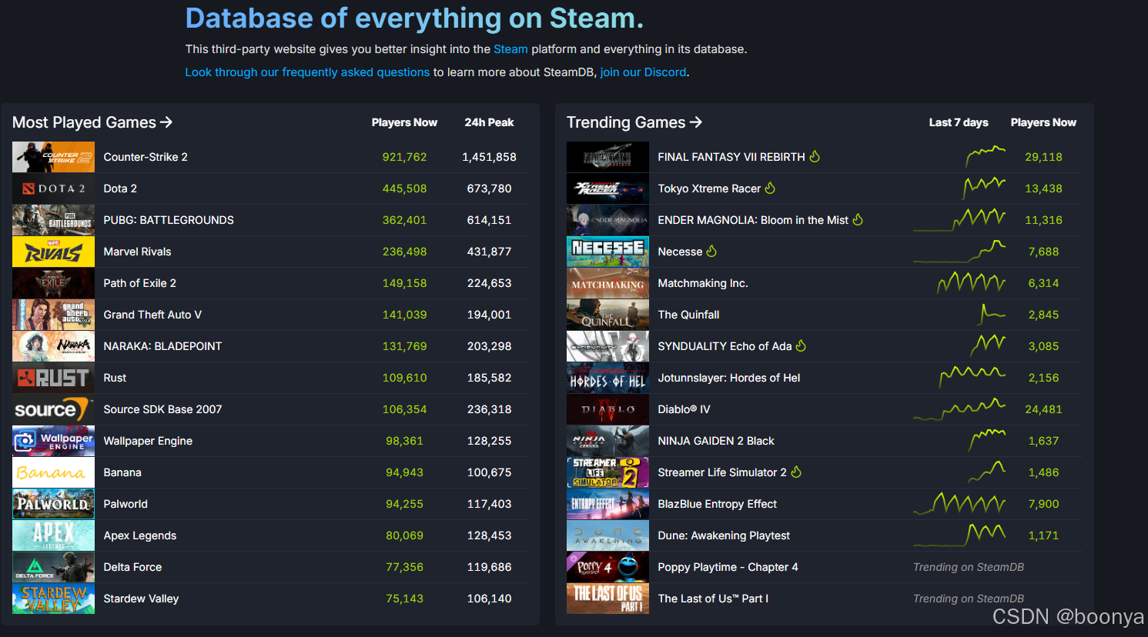The height and width of the screenshot is (637, 1148).
Task: Click the Diablo IV game name
Action: pyautogui.click(x=684, y=409)
